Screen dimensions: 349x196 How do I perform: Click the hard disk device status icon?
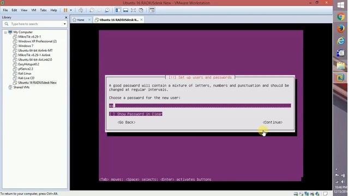296,194
